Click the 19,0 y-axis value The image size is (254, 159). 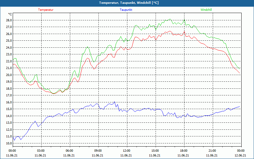point(9,82)
